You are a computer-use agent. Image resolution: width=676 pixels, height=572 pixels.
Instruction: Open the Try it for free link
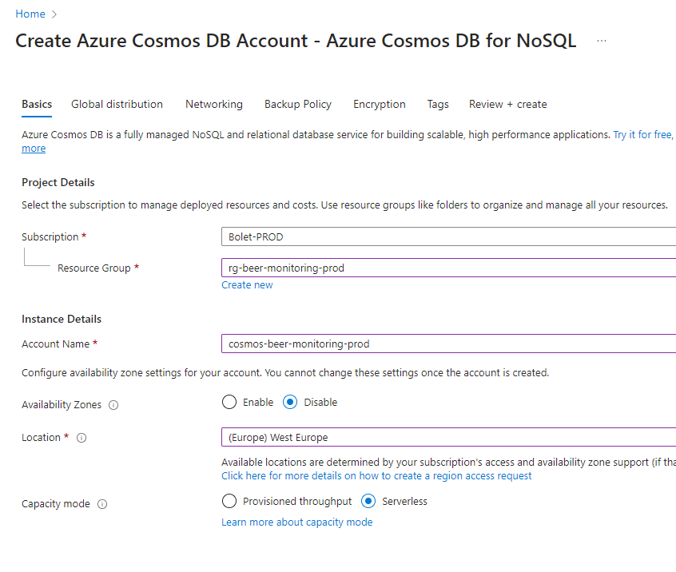pos(642,135)
